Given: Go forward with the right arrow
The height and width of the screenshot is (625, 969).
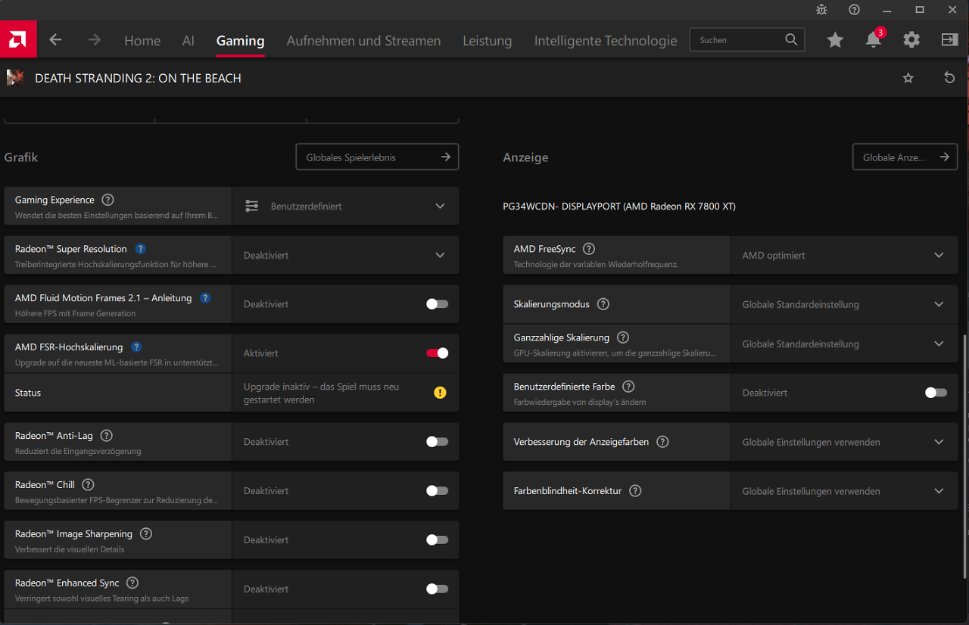Looking at the screenshot, I should [95, 40].
